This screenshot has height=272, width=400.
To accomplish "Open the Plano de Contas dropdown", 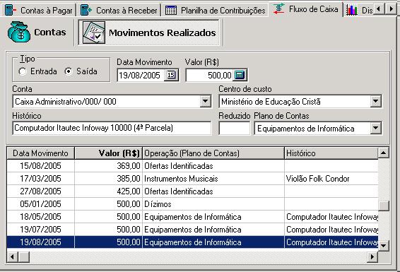I will pyautogui.click(x=375, y=128).
